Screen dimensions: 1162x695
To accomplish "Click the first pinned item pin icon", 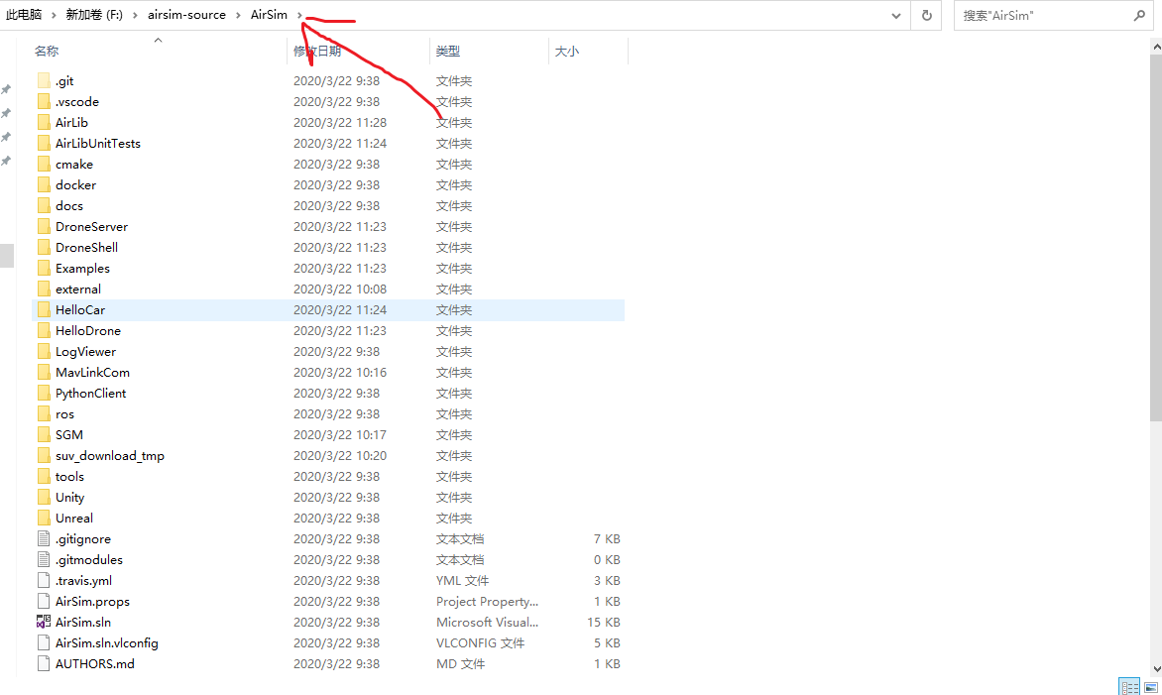I will pyautogui.click(x=6, y=89).
